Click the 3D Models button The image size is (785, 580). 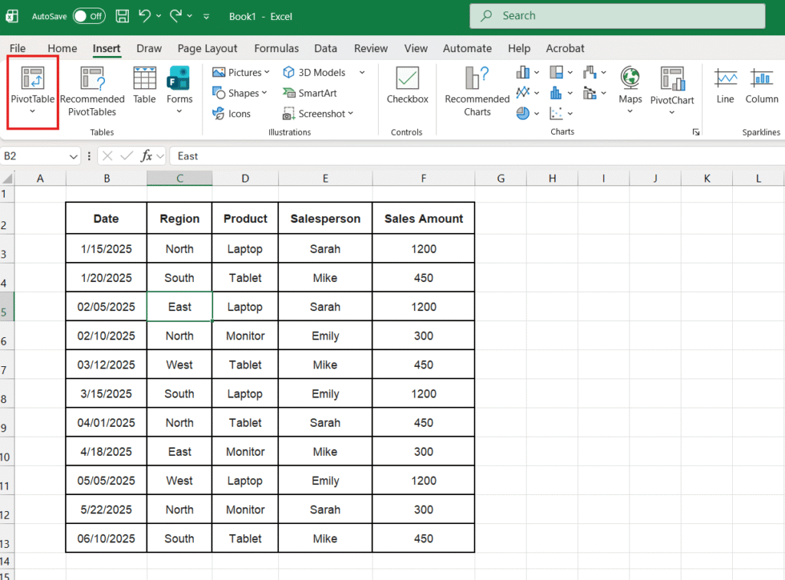pyautogui.click(x=314, y=73)
